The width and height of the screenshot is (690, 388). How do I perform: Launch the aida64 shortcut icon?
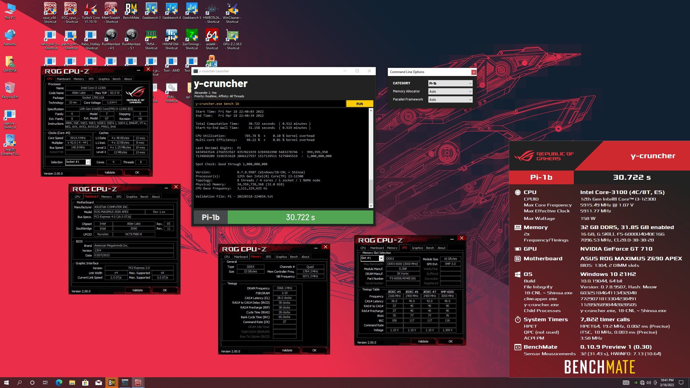tap(212, 39)
